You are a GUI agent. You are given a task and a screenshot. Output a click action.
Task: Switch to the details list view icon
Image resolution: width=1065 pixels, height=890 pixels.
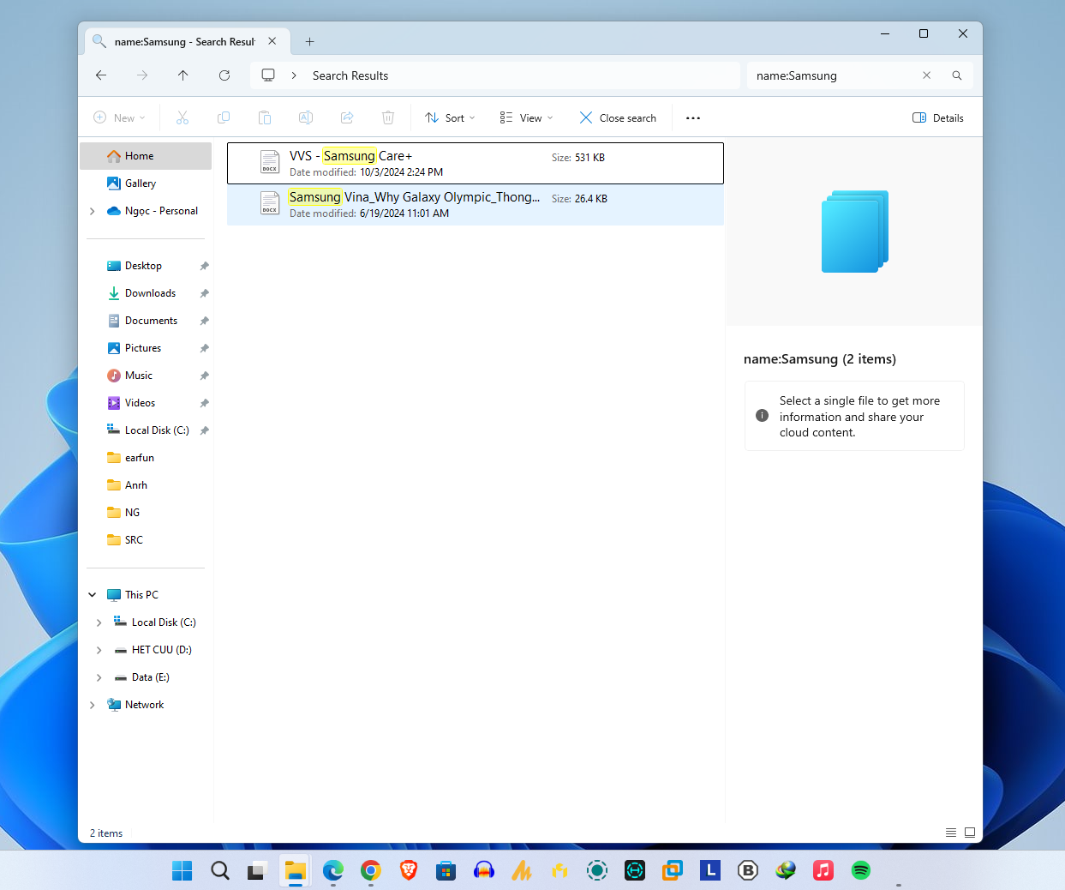tap(951, 833)
